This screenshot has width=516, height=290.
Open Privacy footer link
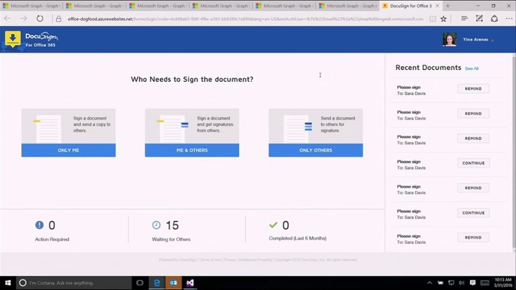pos(230,260)
